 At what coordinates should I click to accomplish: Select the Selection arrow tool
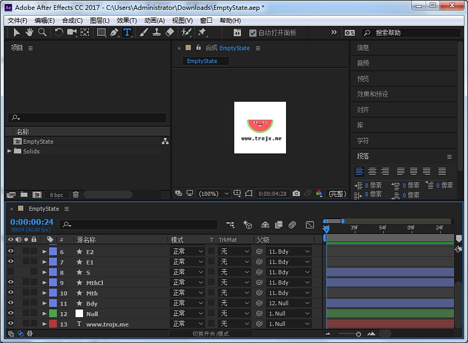pyautogui.click(x=17, y=32)
